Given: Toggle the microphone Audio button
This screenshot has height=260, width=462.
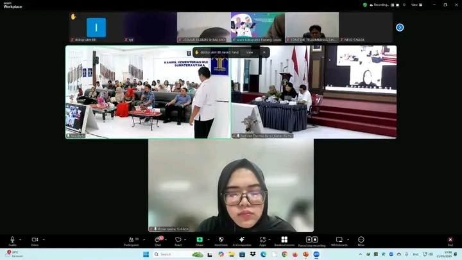Looking at the screenshot, I should coord(12,240).
